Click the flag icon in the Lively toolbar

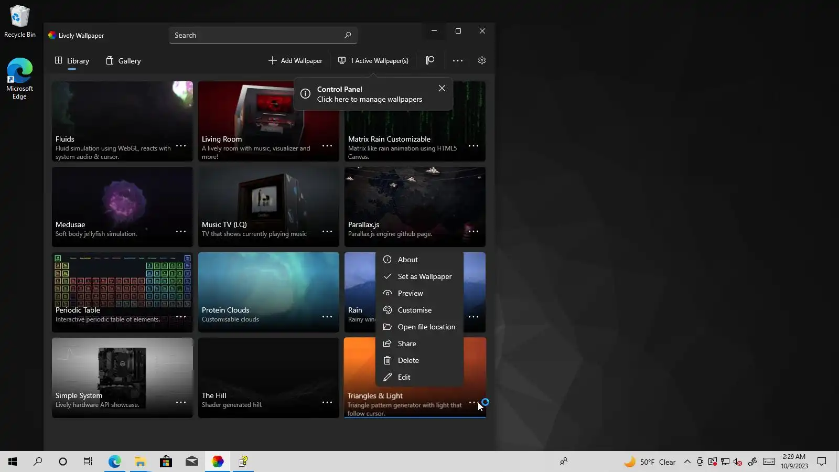coord(430,60)
